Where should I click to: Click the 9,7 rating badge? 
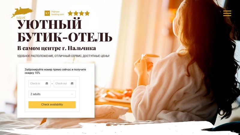pyautogui.click(x=47, y=13)
